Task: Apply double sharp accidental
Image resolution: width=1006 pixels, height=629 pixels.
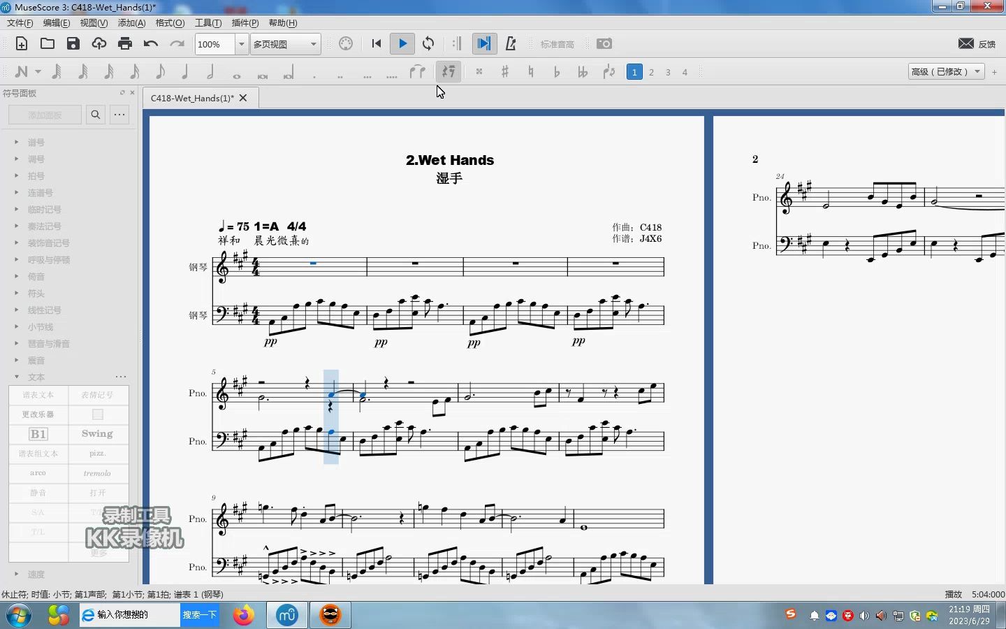Action: click(x=479, y=71)
